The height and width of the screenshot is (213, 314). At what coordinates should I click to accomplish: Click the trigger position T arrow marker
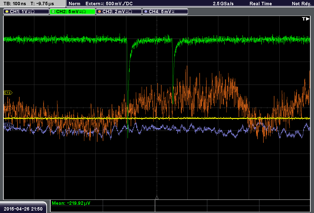tap(306, 19)
